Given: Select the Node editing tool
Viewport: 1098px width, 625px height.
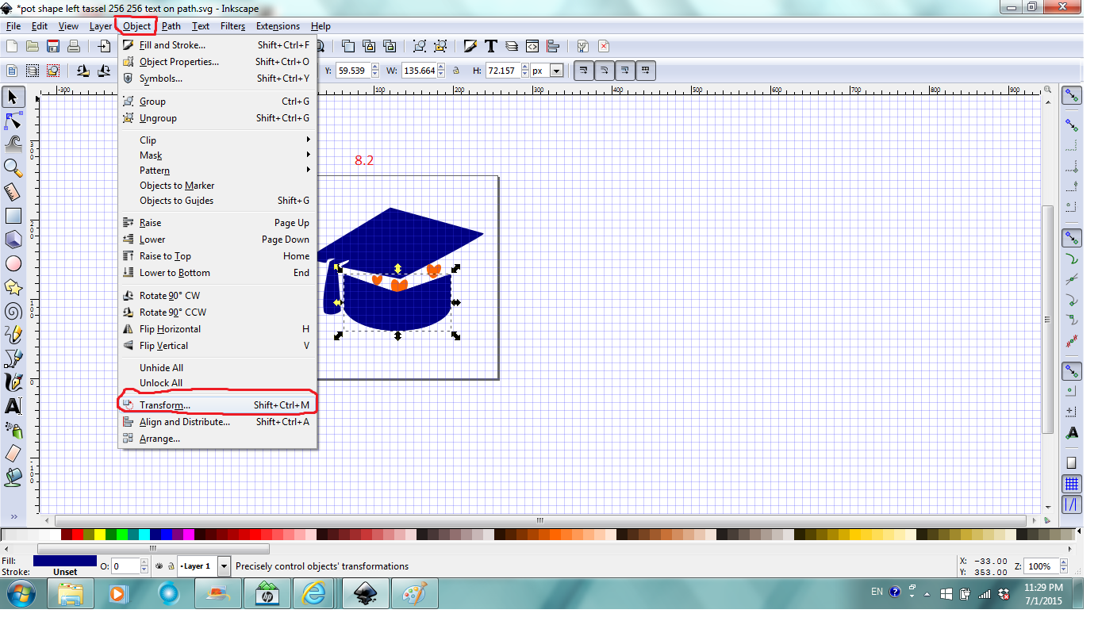Looking at the screenshot, I should (13, 121).
